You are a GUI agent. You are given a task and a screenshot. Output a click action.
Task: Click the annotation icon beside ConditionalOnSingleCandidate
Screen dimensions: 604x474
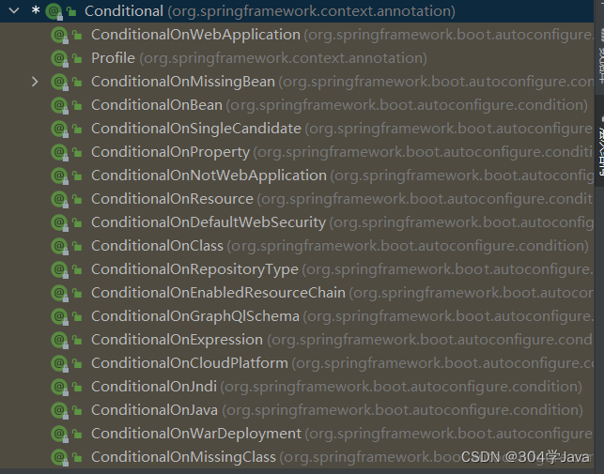pyautogui.click(x=59, y=129)
